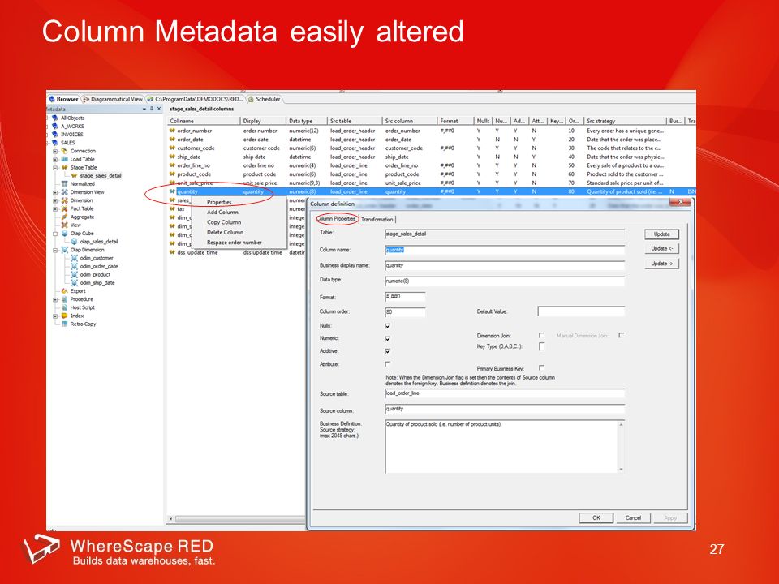Select the odm_ship_date tree item
The height and width of the screenshot is (584, 779).
pos(97,283)
